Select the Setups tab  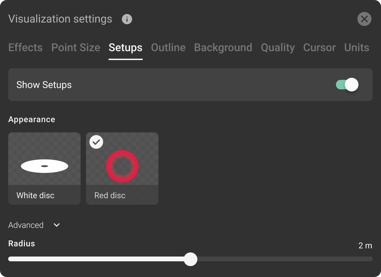click(x=125, y=47)
